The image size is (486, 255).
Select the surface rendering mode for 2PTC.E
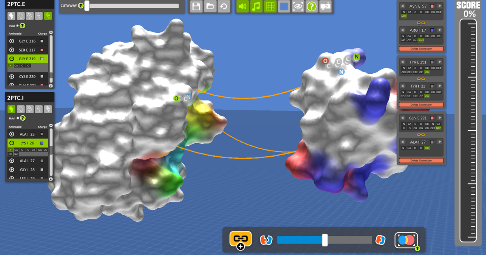(x=11, y=16)
